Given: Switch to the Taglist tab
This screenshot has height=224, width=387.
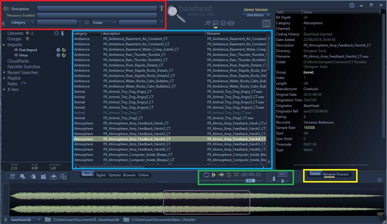Looking at the screenshot, I should (101, 175).
